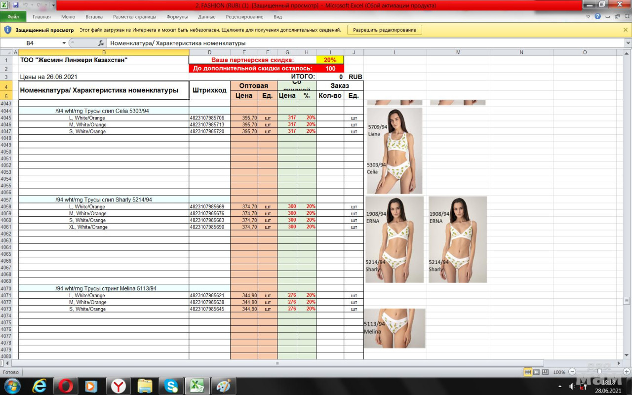Open the Файл tab
Image resolution: width=632 pixels, height=395 pixels.
(13, 16)
